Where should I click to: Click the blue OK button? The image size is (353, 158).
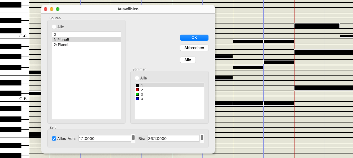(x=194, y=38)
